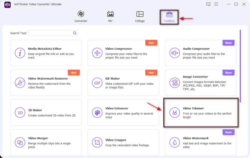Click the Media Metadata Editor info icon

(20, 53)
